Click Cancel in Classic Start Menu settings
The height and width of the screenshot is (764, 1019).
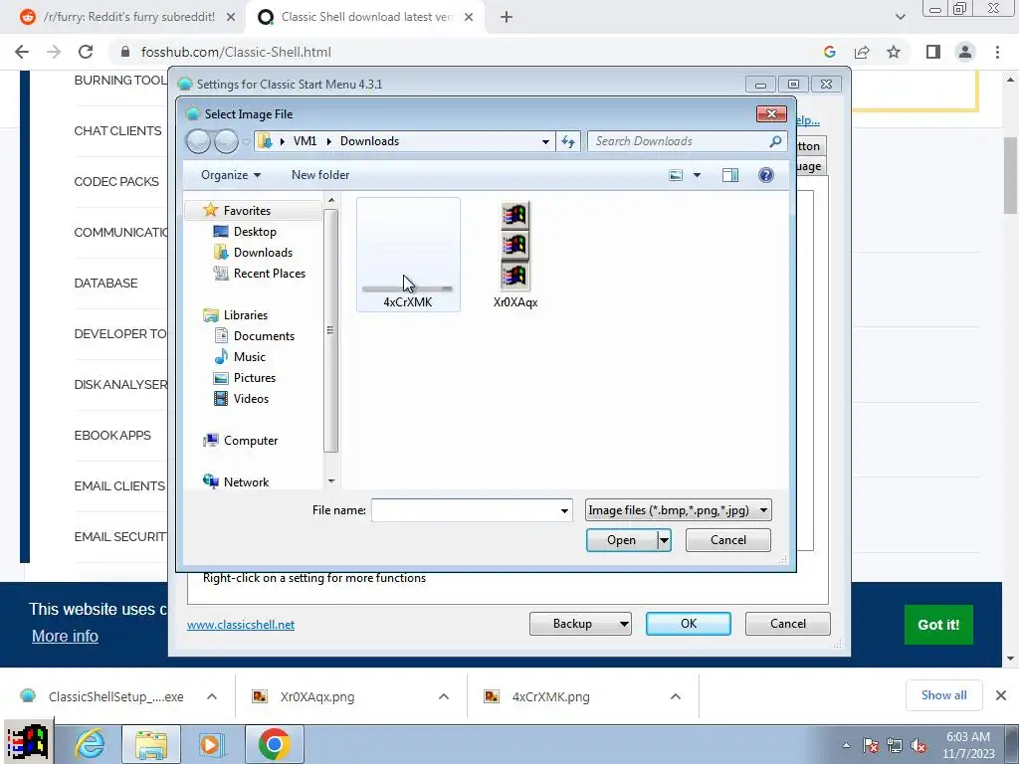click(788, 624)
